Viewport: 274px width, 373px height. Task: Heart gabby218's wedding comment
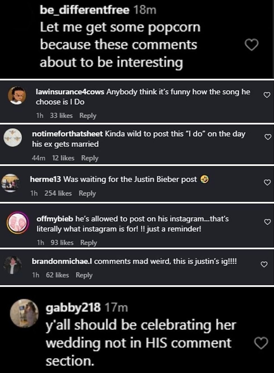[x=261, y=343]
